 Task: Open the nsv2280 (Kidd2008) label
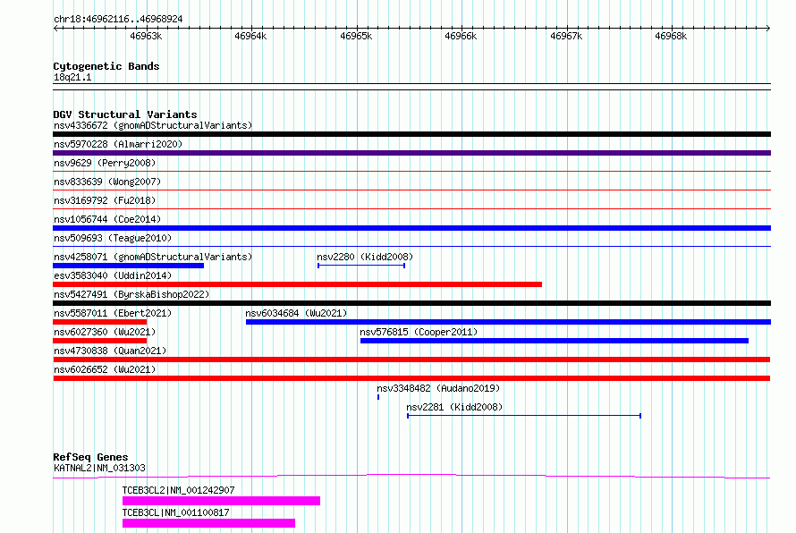365,257
